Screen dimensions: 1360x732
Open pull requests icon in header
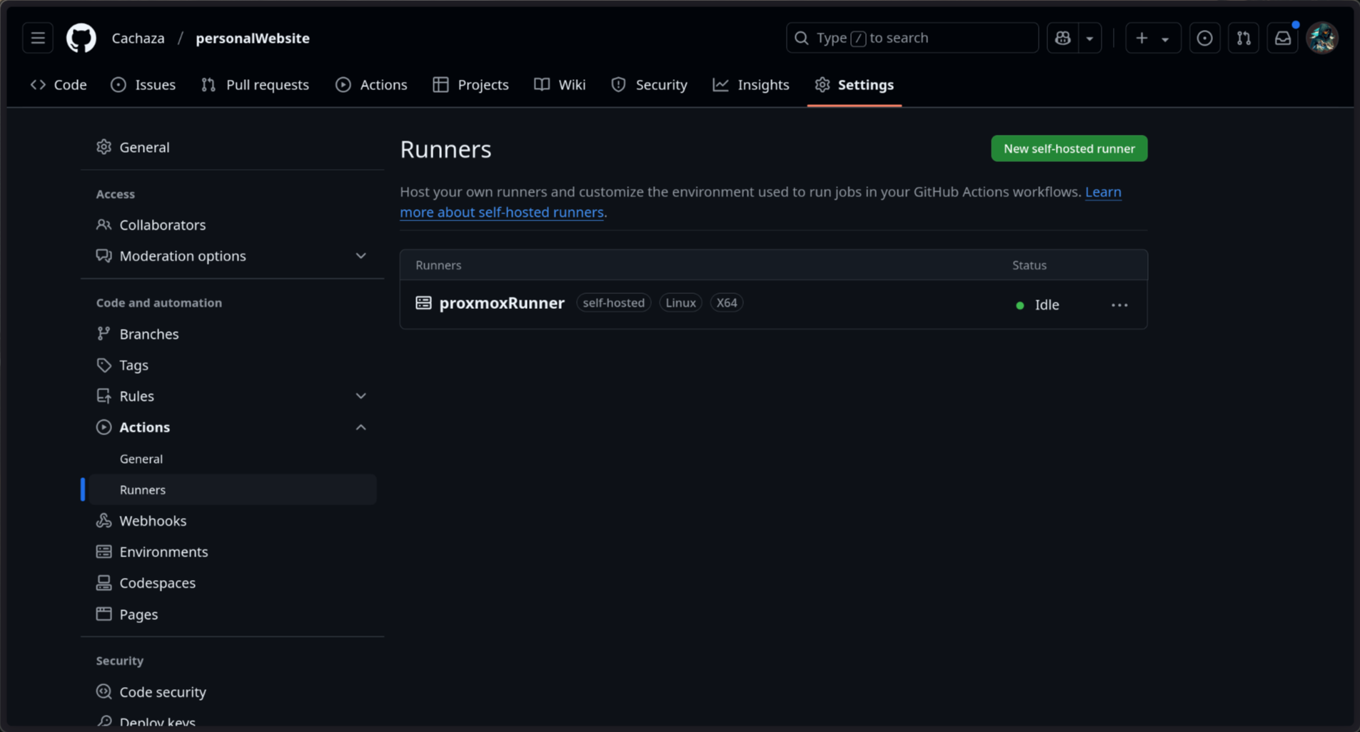(1244, 38)
